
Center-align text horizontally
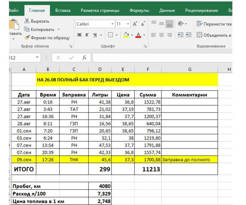161,35
